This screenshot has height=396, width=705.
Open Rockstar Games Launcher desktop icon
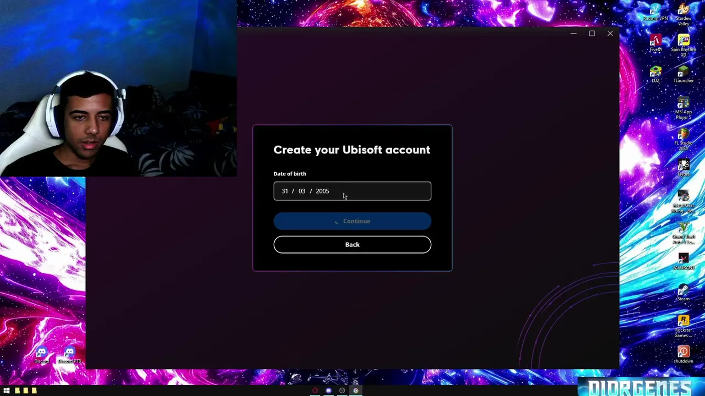click(x=684, y=327)
